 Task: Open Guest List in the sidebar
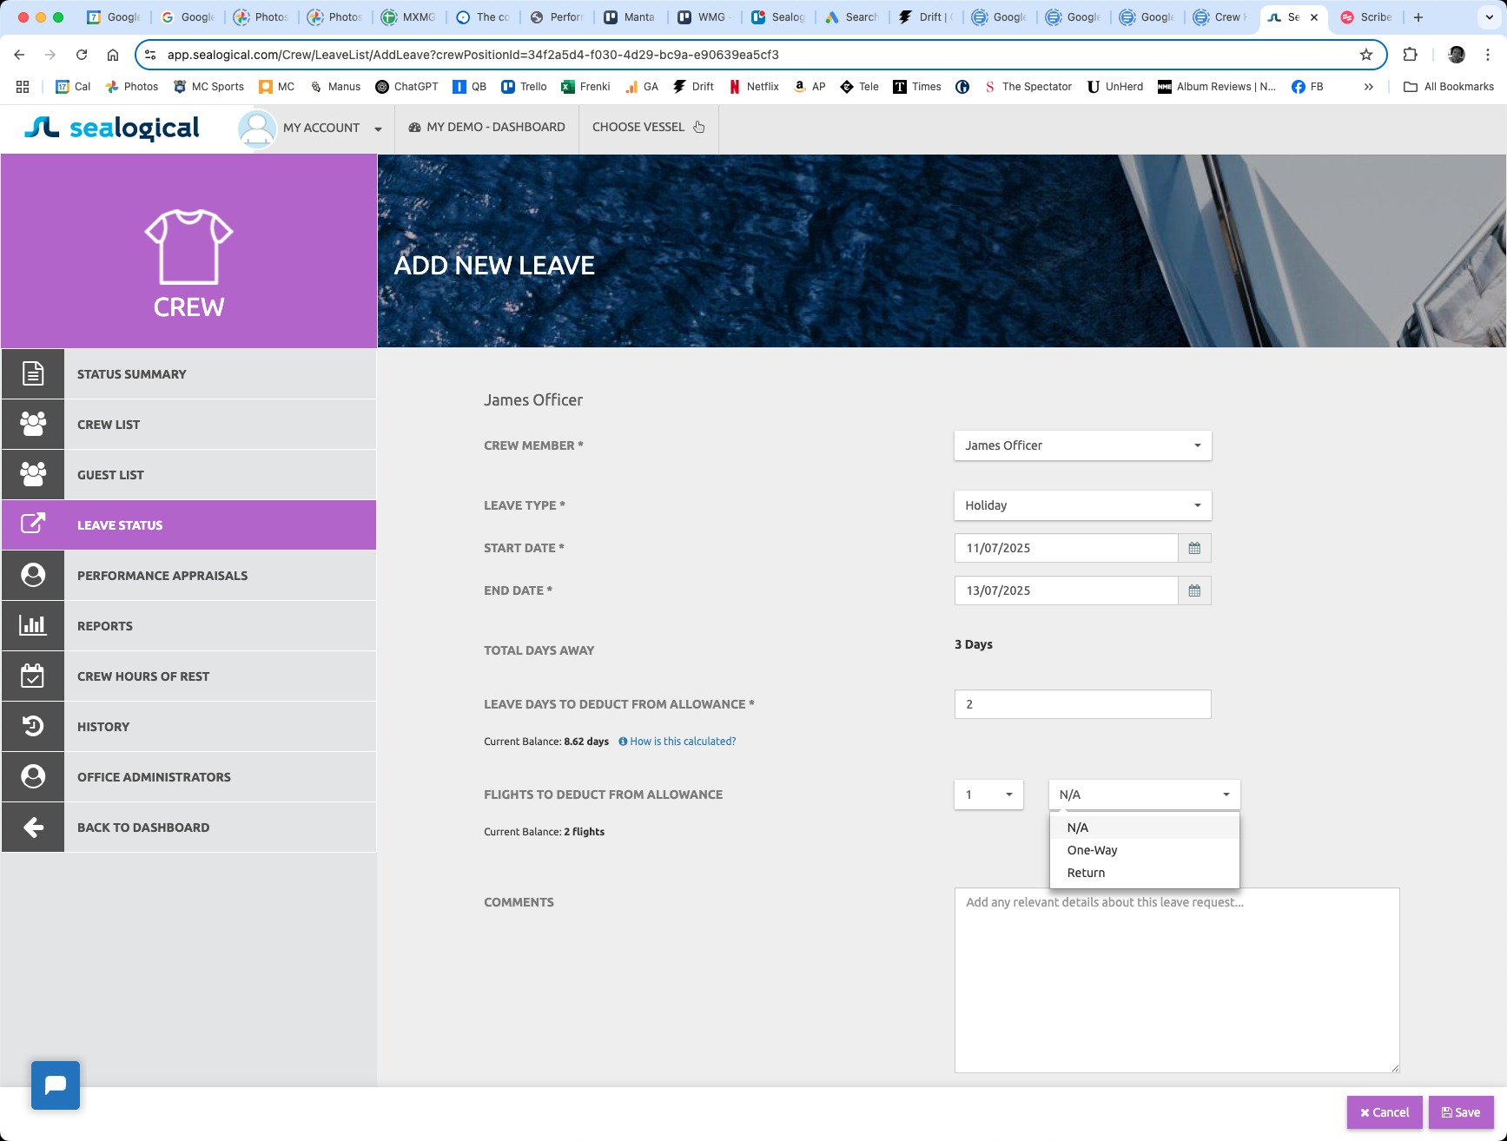pyautogui.click(x=188, y=475)
